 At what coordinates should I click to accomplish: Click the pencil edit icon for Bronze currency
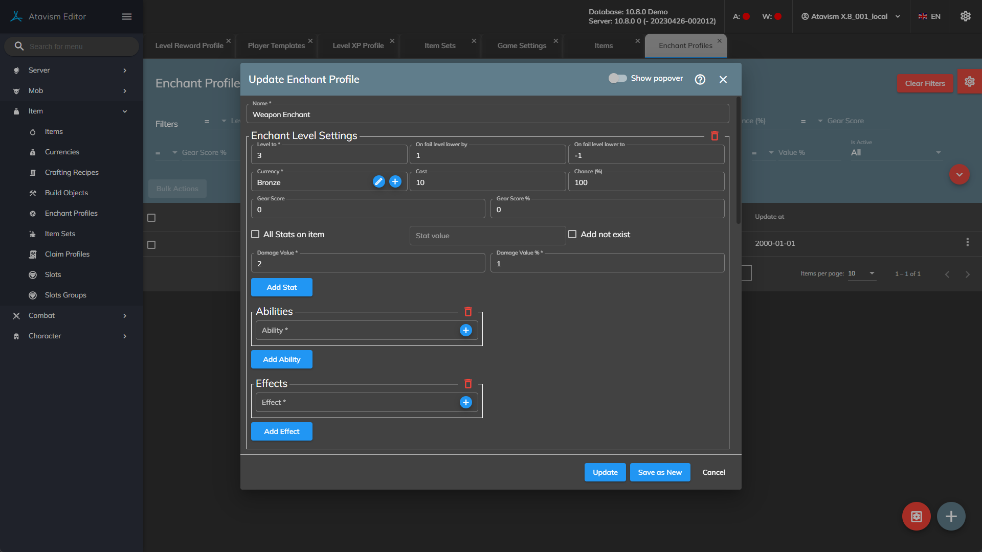pos(378,181)
